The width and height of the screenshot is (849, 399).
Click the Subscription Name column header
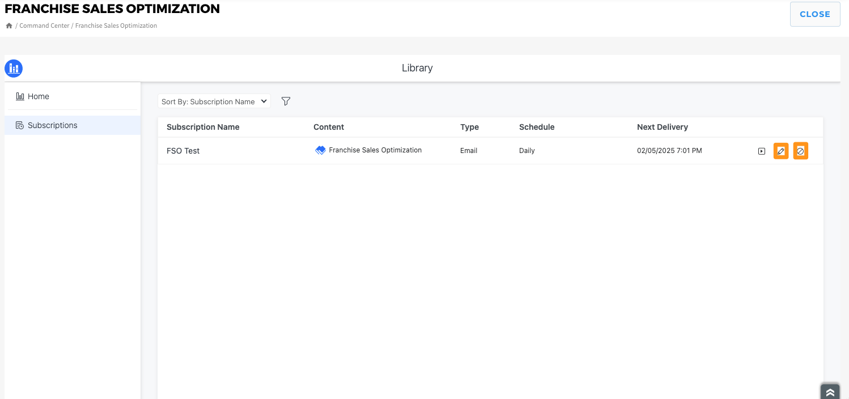click(x=203, y=127)
